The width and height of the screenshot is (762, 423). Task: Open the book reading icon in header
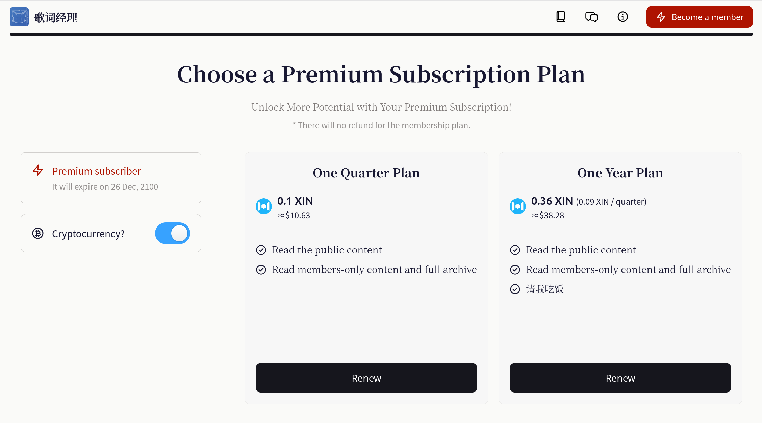(x=561, y=17)
